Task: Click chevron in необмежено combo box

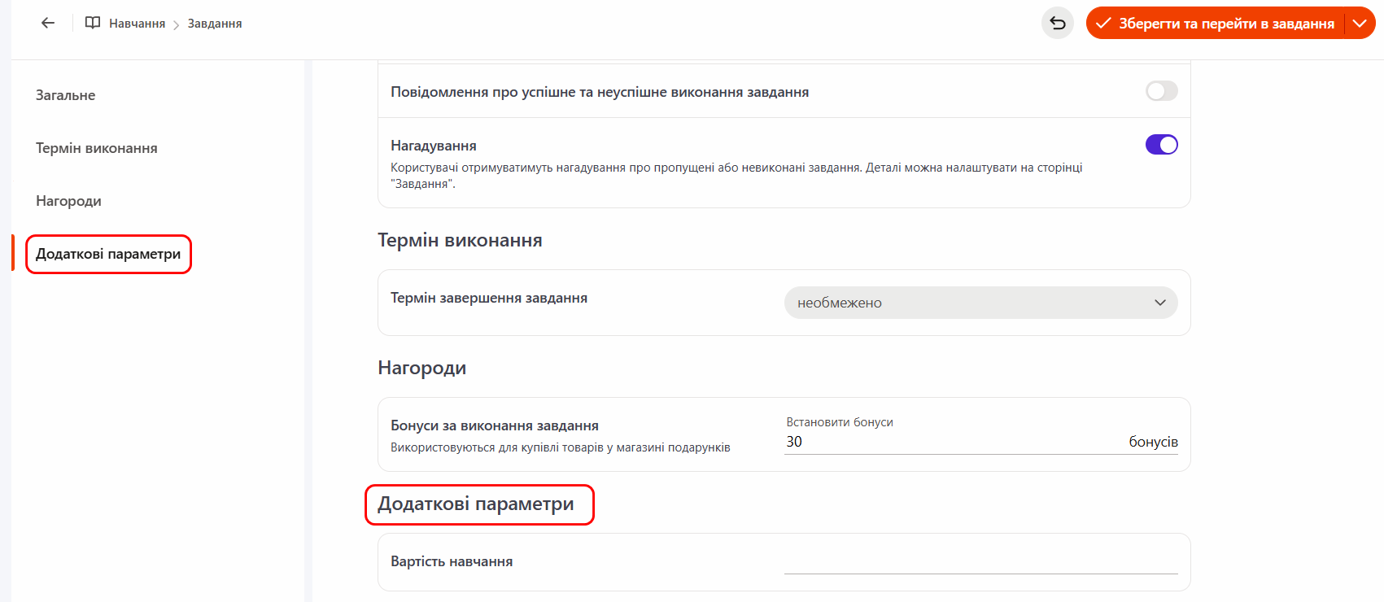Action: tap(1159, 303)
